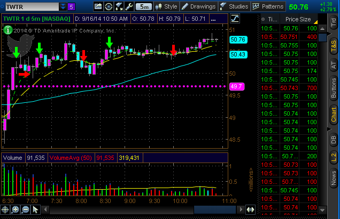Switch to the Buttons side tab
Screen dimensions: 340x219
point(334,88)
